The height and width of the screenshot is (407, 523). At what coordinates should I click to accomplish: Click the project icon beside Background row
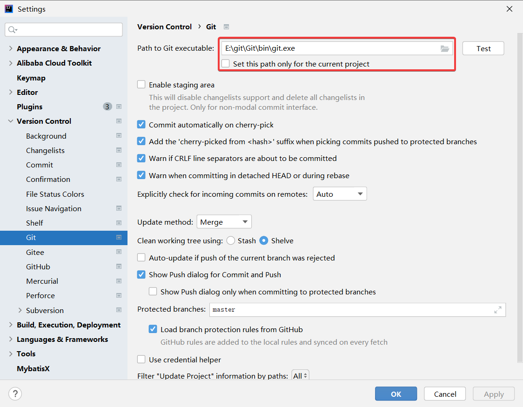tap(119, 136)
